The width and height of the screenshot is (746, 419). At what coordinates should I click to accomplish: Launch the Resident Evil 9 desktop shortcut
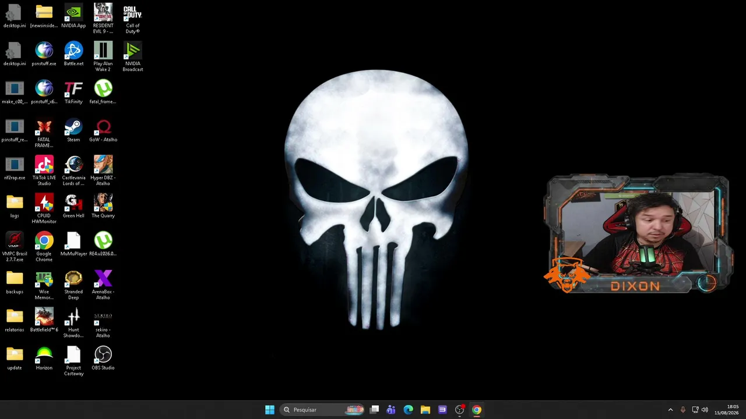coord(103,19)
